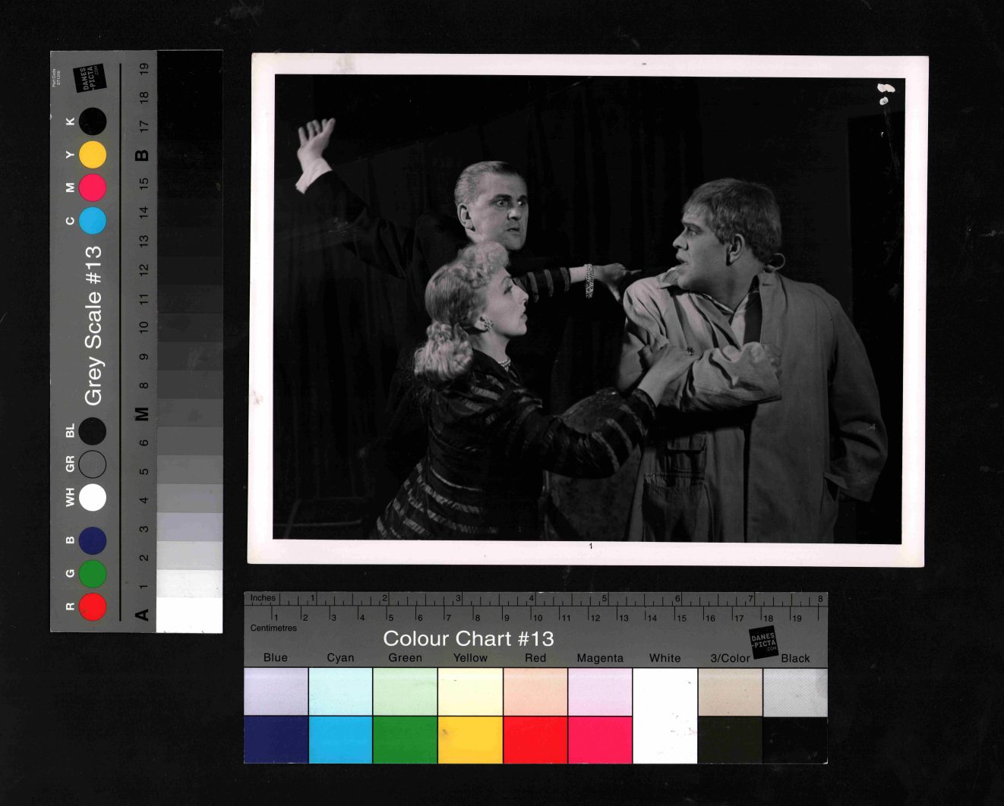This screenshot has width=1004, height=806.
Task: Click the bright cyan colour chart swatch
Action: pyautogui.click(x=340, y=740)
